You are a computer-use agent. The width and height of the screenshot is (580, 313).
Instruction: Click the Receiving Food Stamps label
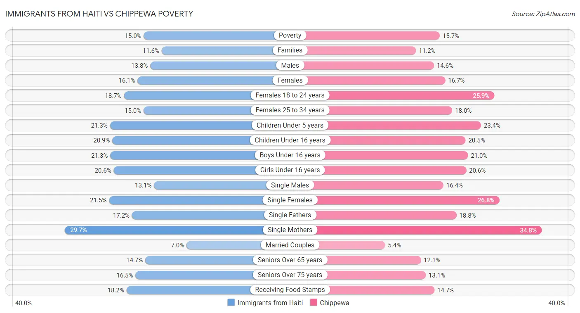290,290
